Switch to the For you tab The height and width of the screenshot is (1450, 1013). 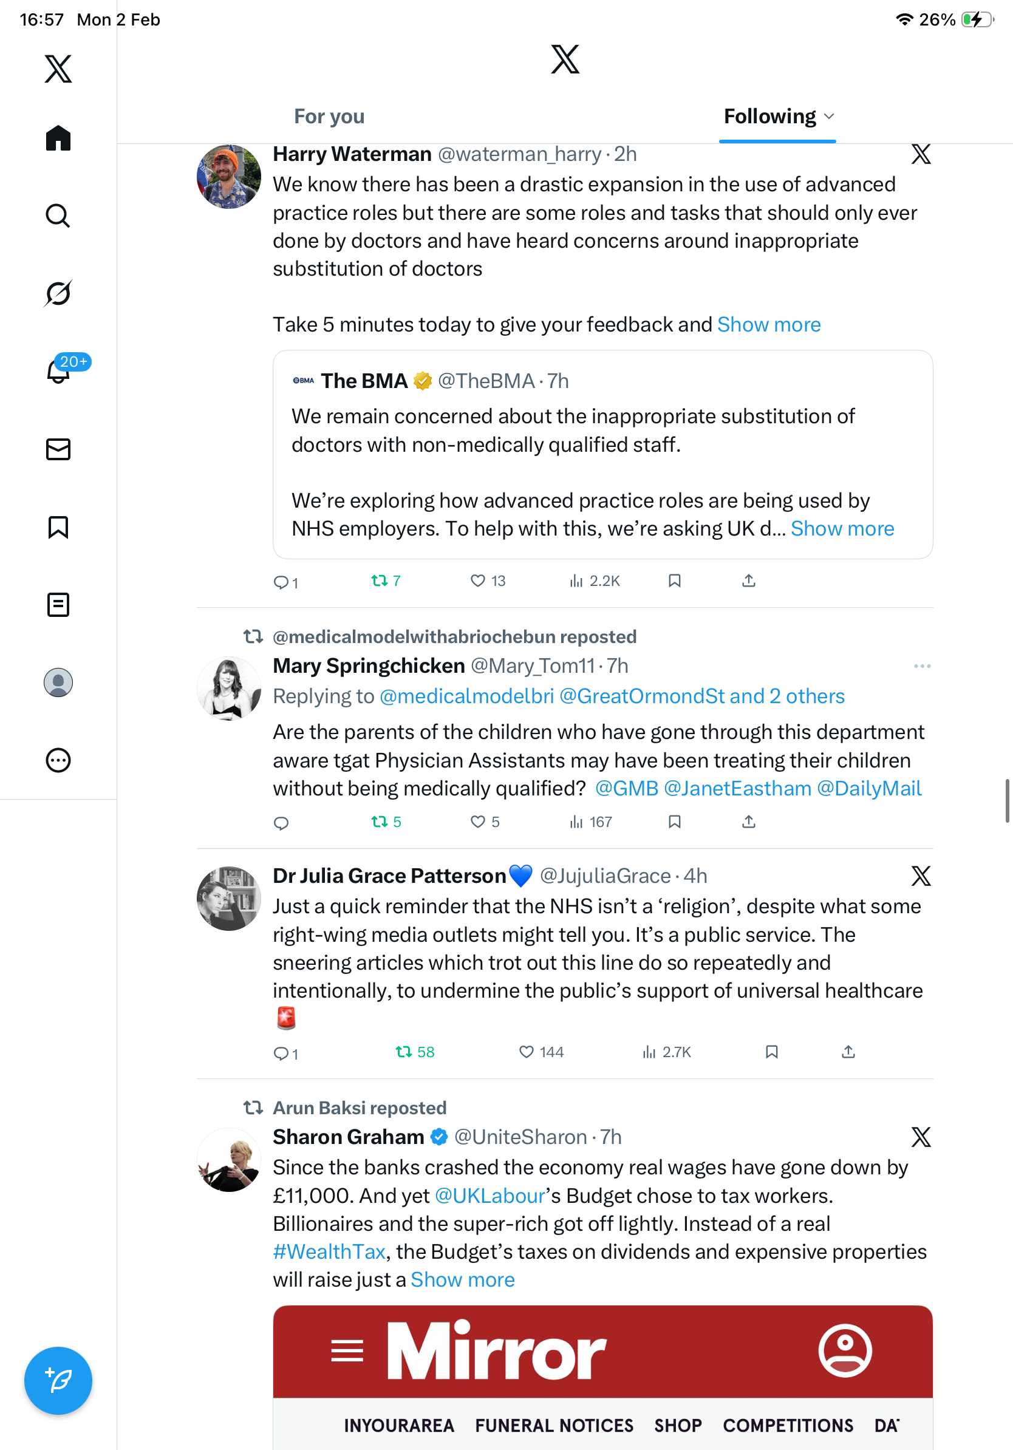(329, 116)
